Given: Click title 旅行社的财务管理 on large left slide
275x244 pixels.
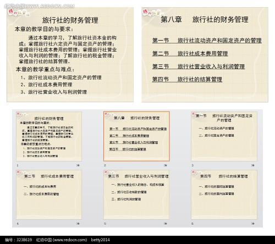Looking at the screenshot, I should (x=70, y=20).
